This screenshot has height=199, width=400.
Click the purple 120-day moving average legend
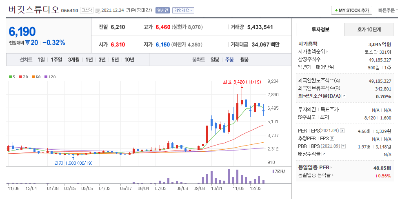click(50, 77)
